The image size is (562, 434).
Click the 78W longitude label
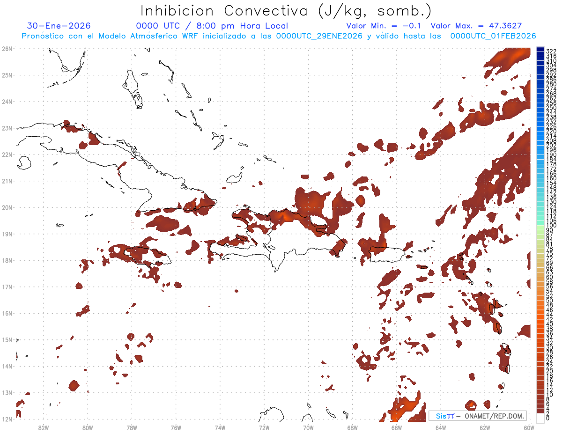(132, 427)
